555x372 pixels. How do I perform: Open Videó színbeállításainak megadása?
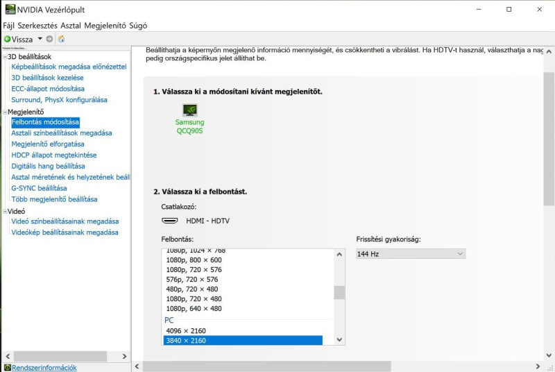(65, 221)
